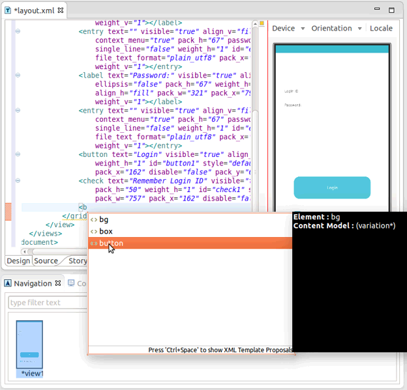Click the Login button in the preview

pyautogui.click(x=332, y=188)
